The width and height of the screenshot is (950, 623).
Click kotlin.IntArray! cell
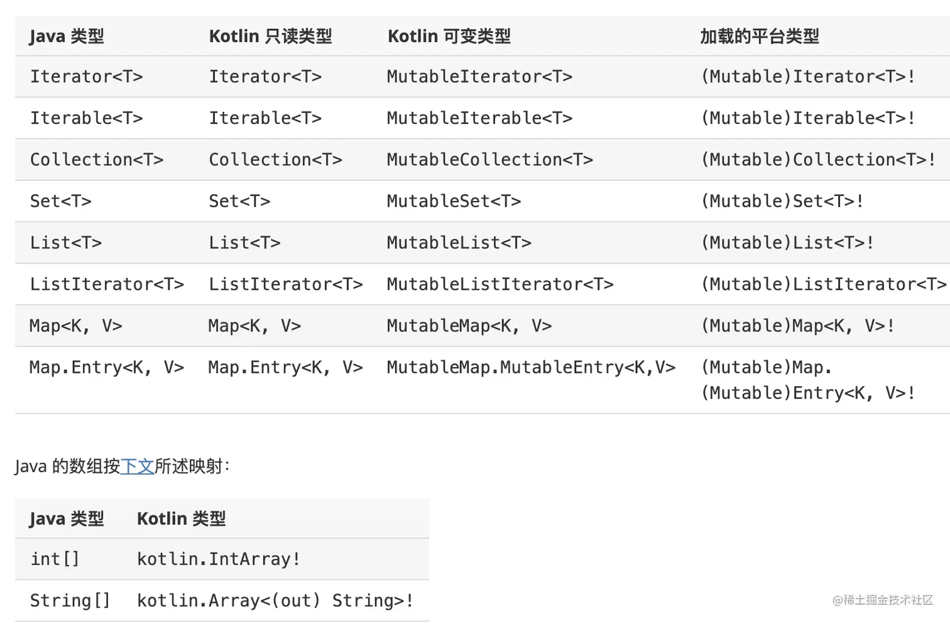219,559
